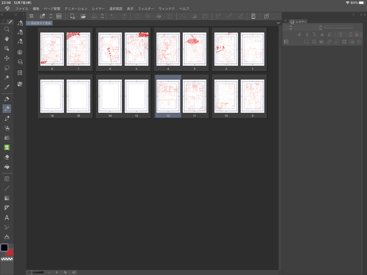
Task: Adjust the thumbnail size slider at bottom
Action: (35, 272)
